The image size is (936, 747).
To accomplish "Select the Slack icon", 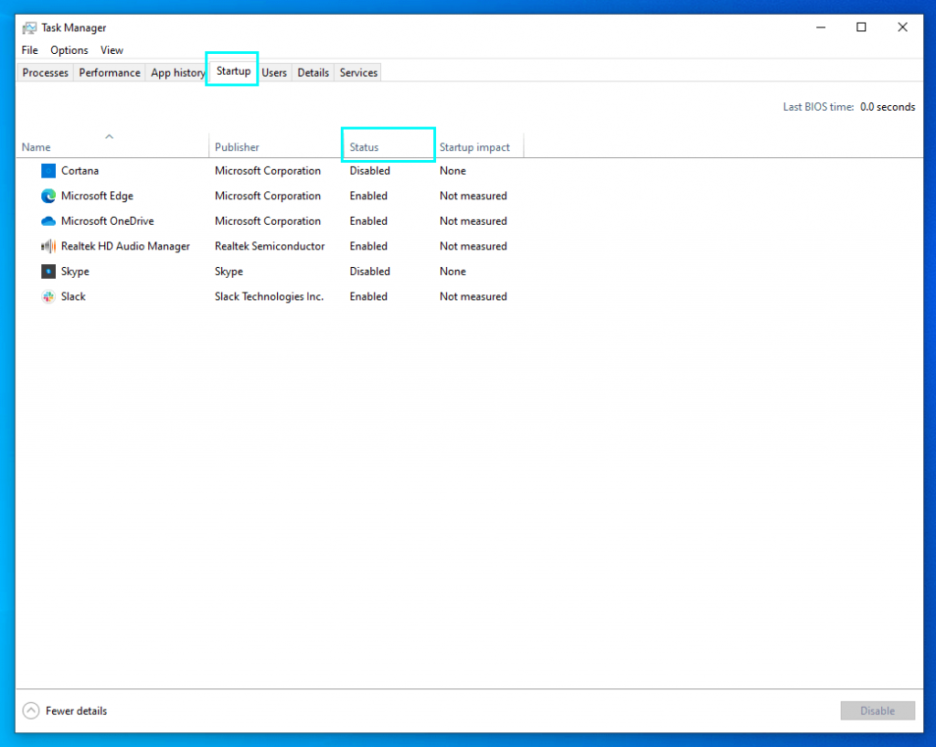I will pos(48,295).
